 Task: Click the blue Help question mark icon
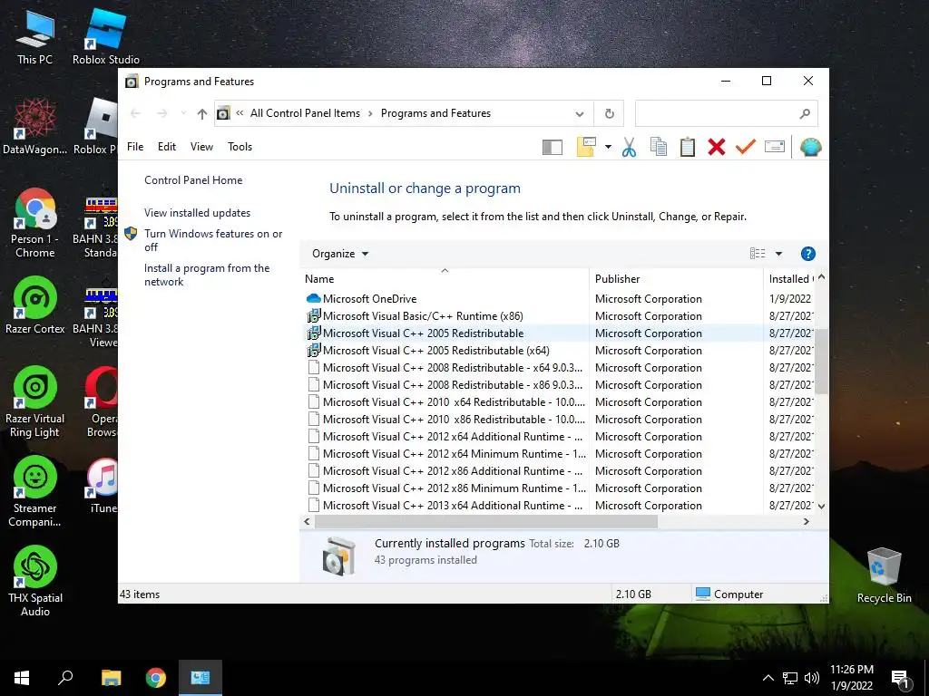[x=807, y=254]
